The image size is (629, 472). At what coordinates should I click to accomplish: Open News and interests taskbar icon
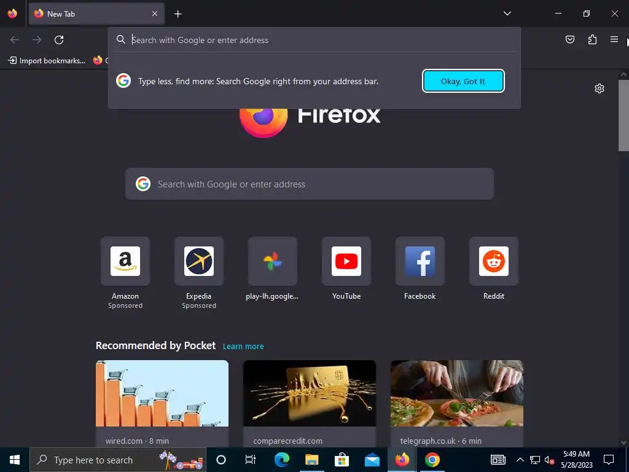498,460
